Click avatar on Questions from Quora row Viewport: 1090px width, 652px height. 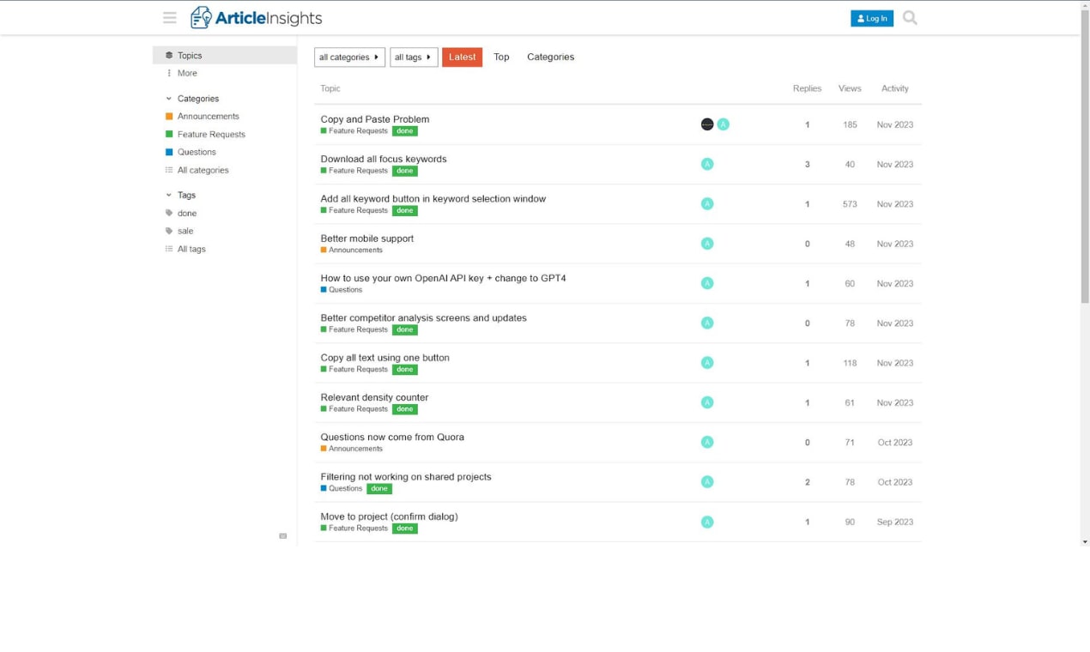coord(707,442)
